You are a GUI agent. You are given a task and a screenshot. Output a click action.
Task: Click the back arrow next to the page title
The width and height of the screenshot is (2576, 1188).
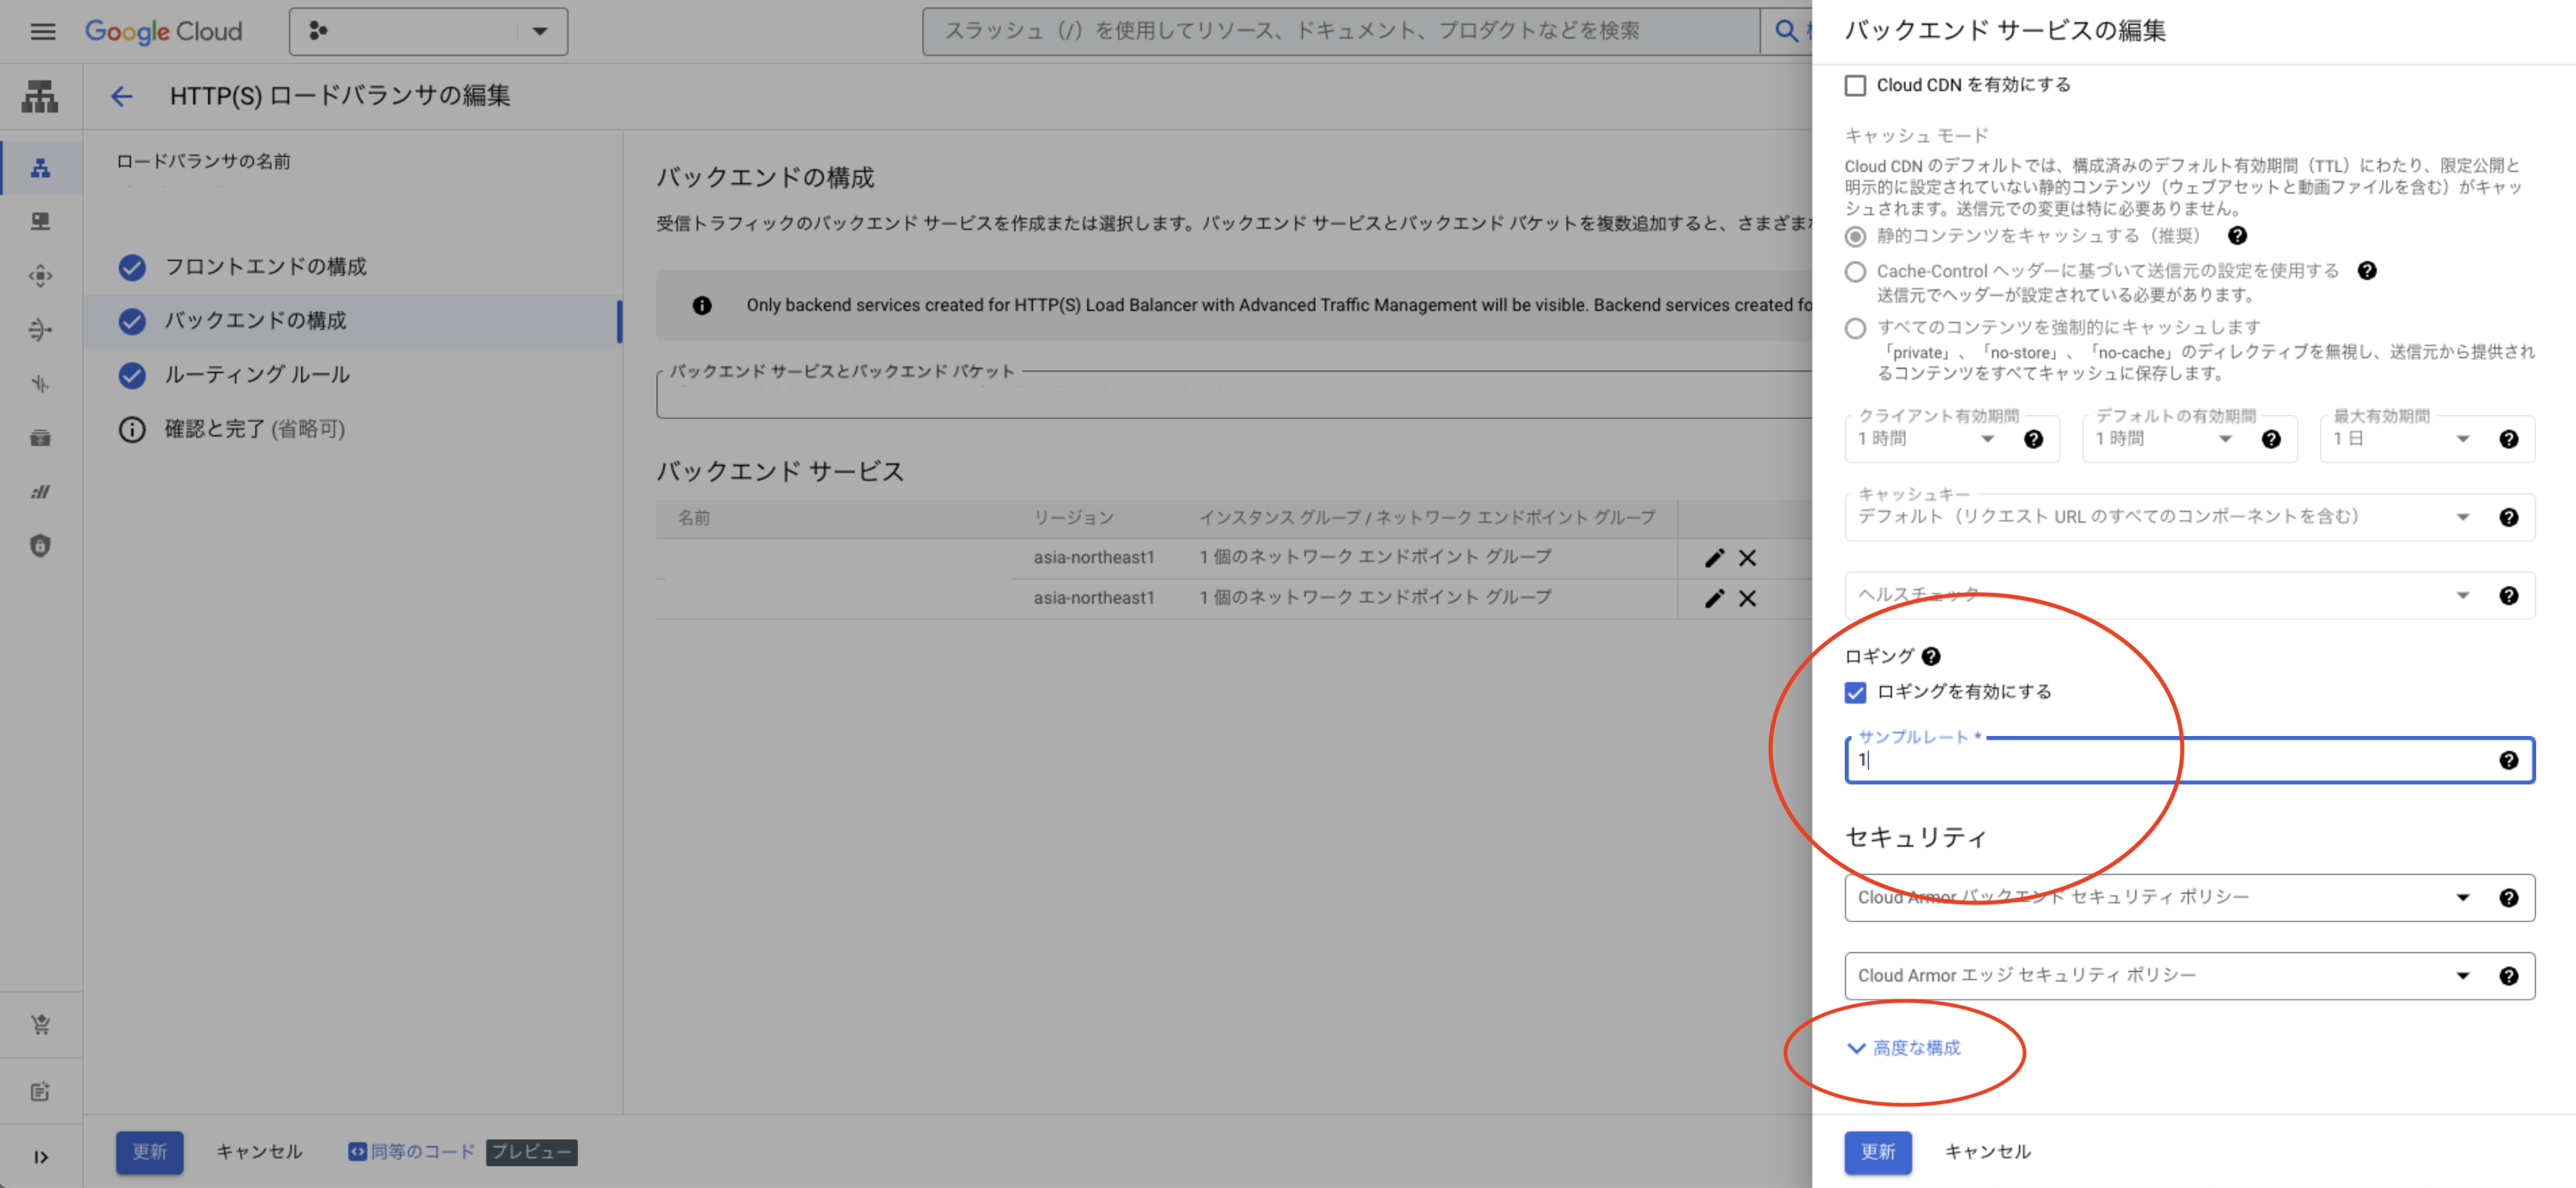pos(121,96)
